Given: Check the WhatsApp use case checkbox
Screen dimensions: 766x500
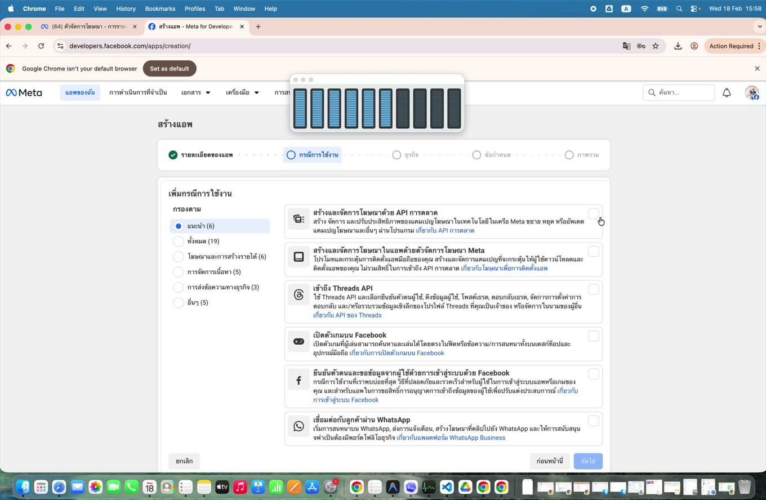Looking at the screenshot, I should [x=594, y=421].
